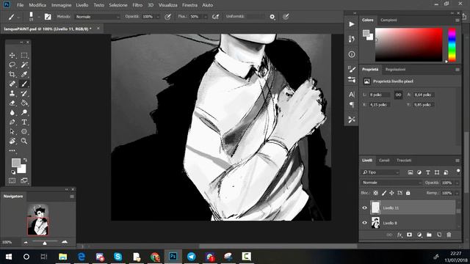This screenshot has height=264, width=470.
Task: Select the Clone Stamp tool
Action: pos(12,93)
